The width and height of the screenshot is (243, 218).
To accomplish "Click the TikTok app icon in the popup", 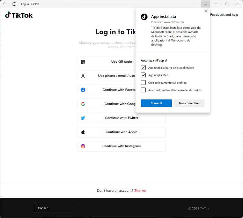I will point(144,16).
